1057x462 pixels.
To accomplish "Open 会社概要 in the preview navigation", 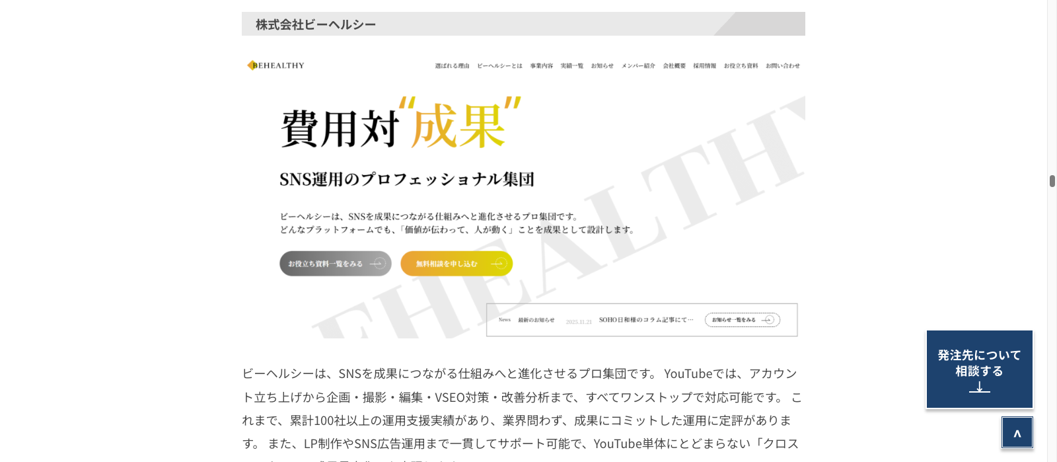I will tap(674, 66).
